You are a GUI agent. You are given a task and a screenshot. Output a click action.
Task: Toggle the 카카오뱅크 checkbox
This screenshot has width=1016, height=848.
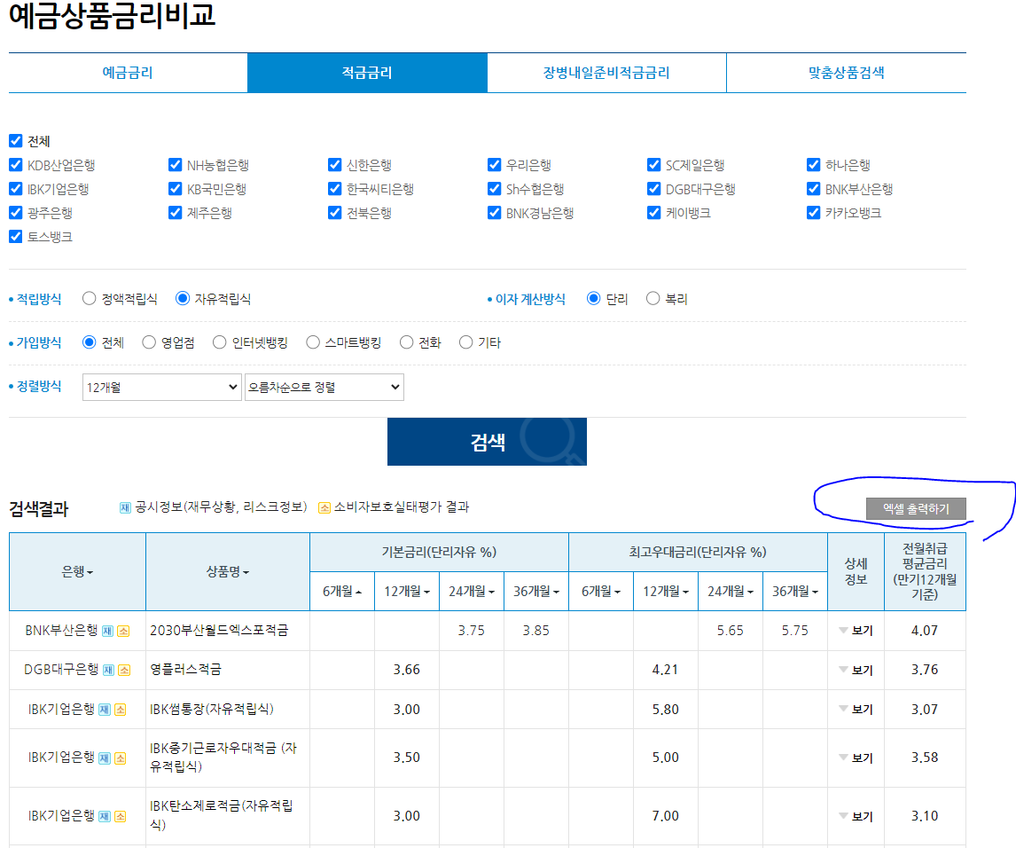pos(813,213)
